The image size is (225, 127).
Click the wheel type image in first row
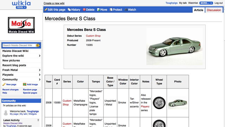tap(159, 103)
